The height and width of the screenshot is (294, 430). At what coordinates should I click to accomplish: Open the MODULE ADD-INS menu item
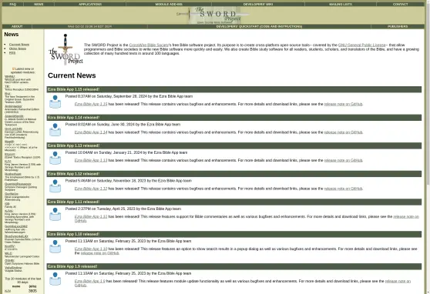point(169,4)
